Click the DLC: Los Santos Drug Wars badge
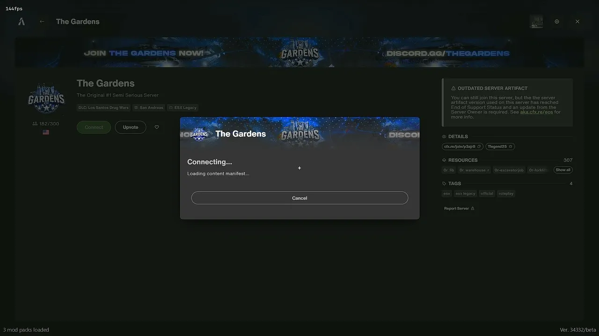This screenshot has height=336, width=599. 103,108
